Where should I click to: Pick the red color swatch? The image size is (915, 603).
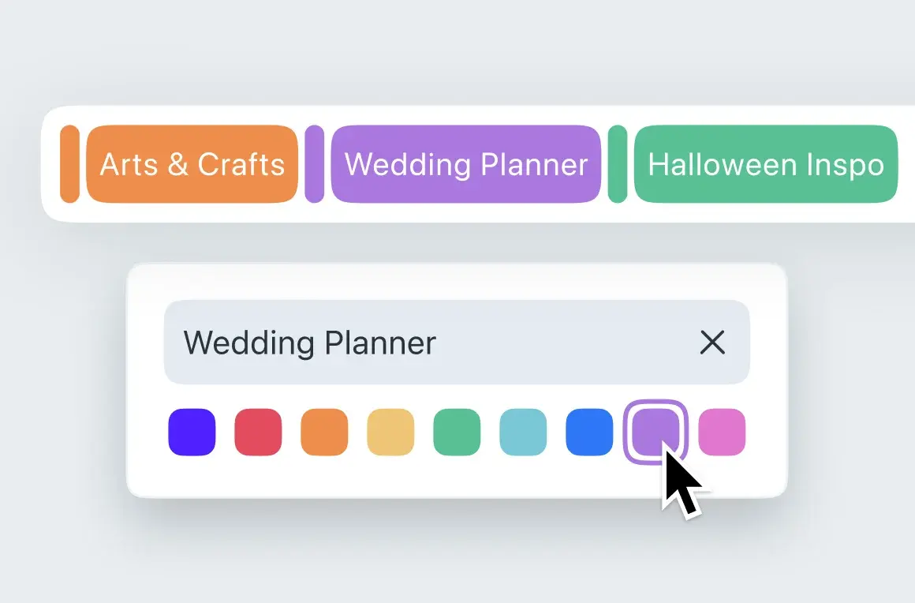(x=258, y=432)
